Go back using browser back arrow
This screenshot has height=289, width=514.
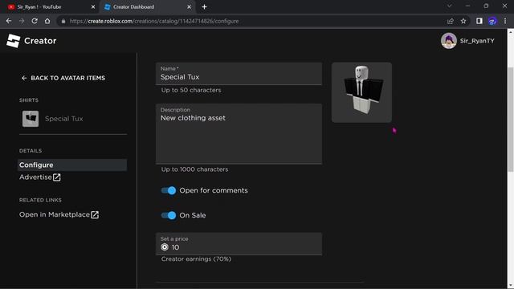(9, 21)
